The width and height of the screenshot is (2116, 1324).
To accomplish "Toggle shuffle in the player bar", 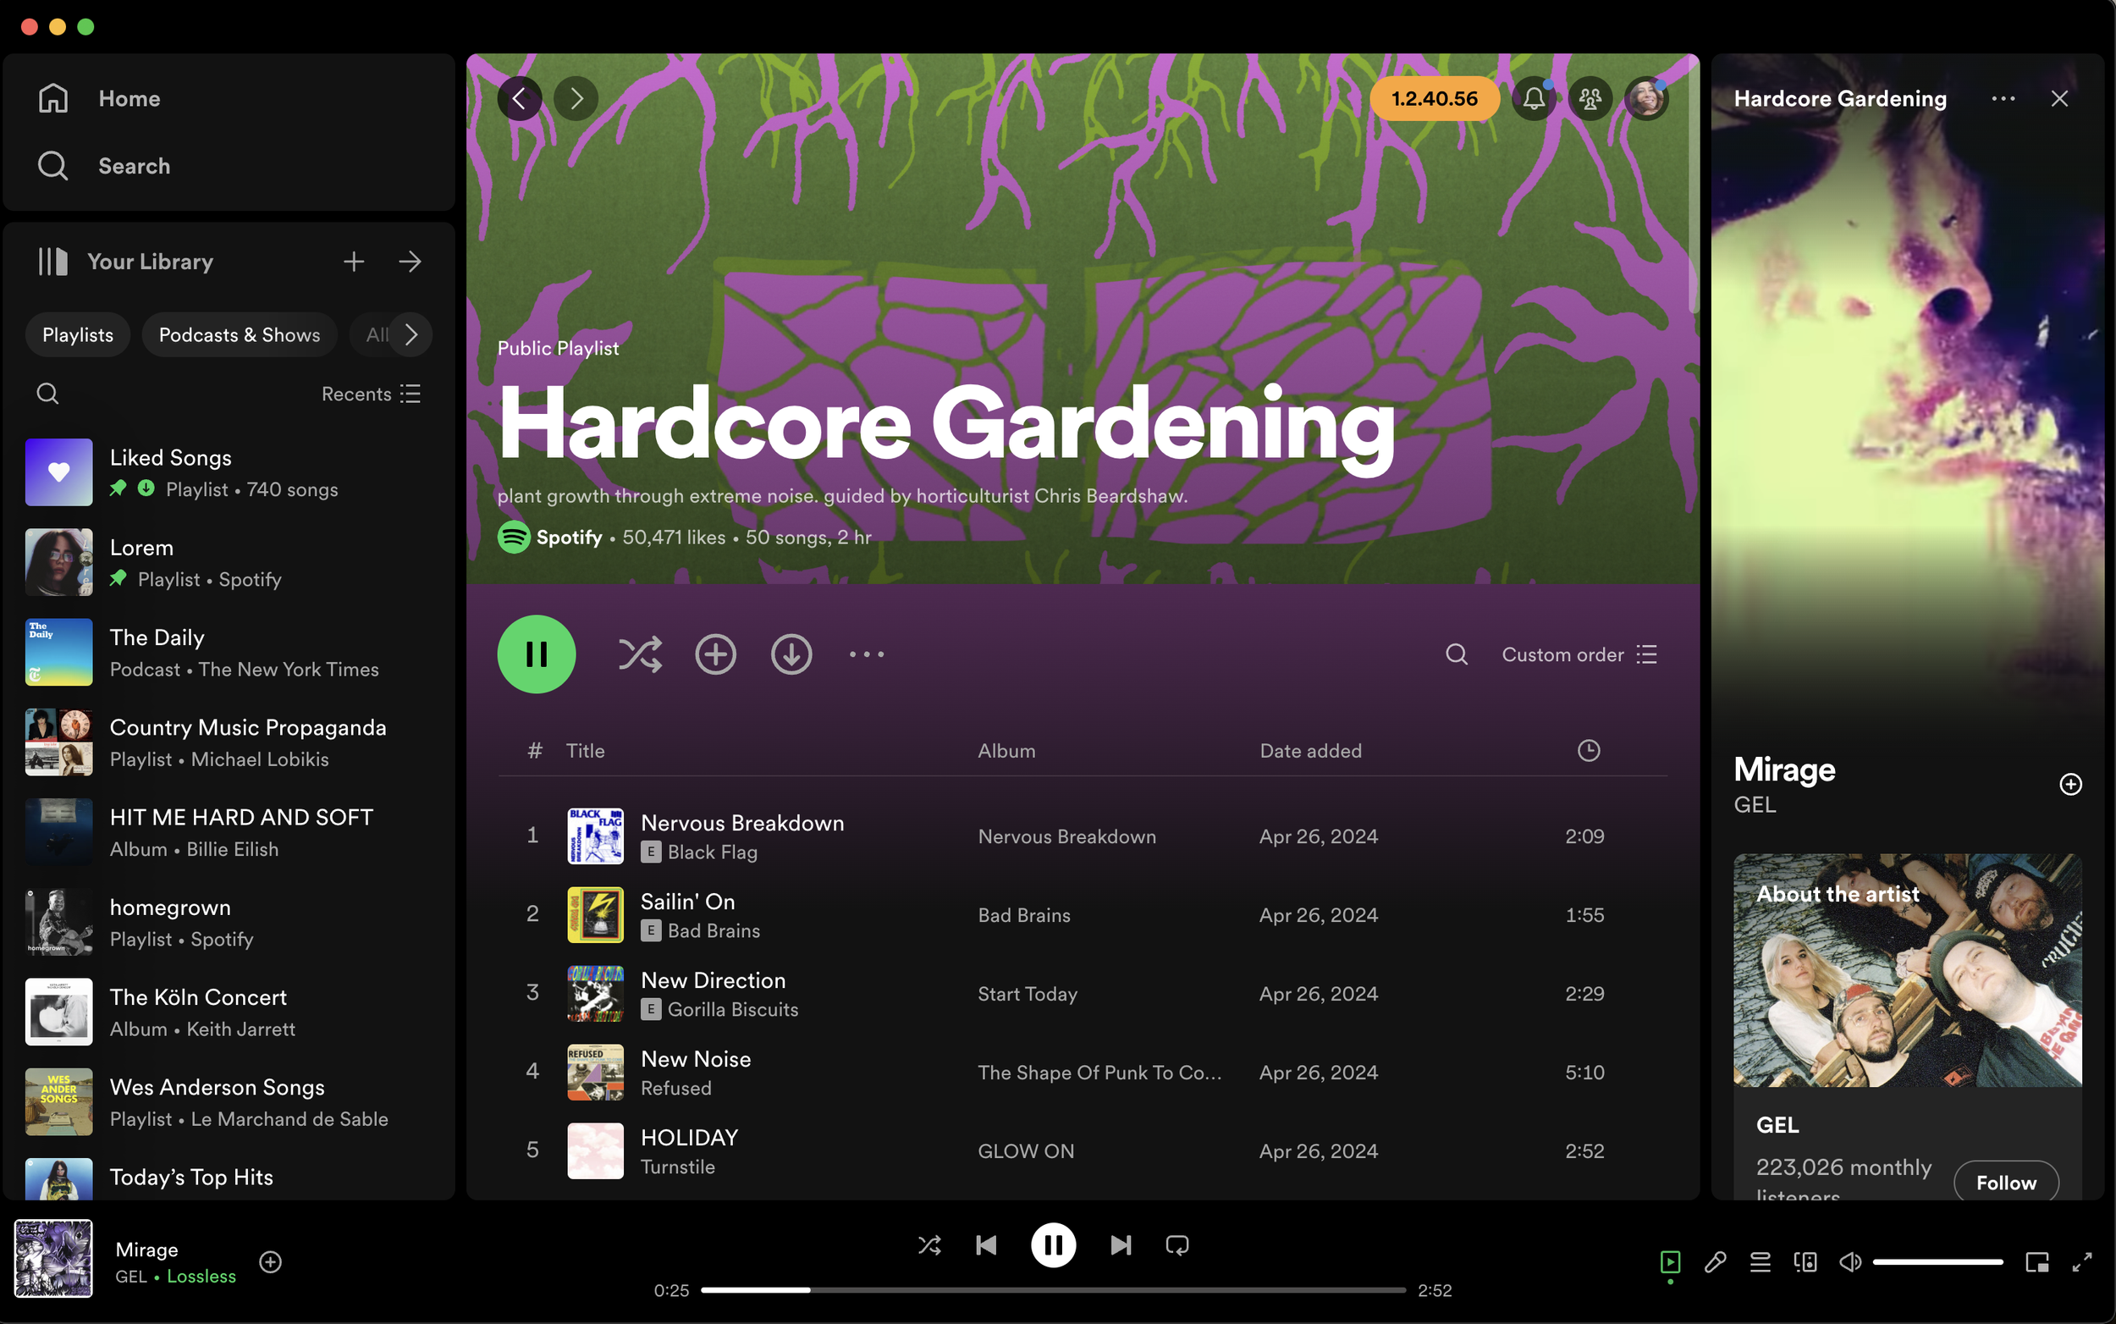I will (929, 1245).
